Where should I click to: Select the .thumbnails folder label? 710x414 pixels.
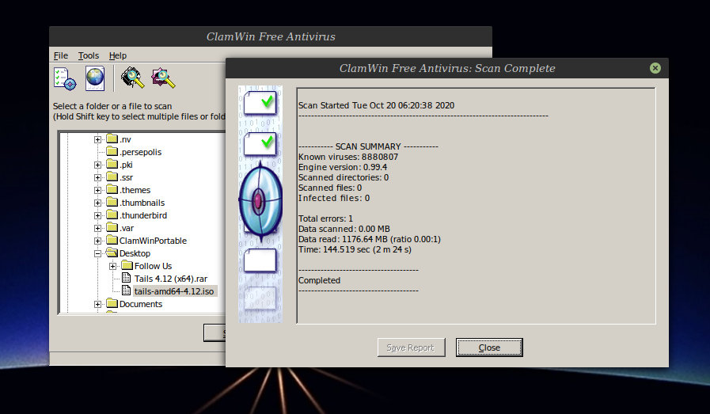[142, 203]
